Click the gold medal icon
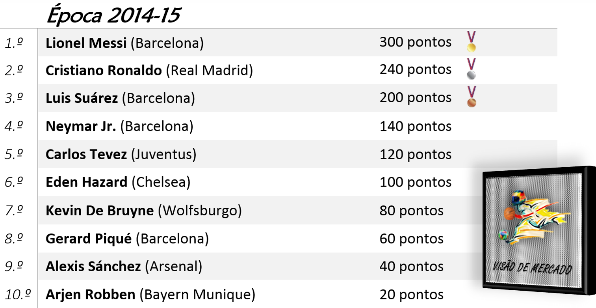This screenshot has height=308, width=596. pos(471,42)
